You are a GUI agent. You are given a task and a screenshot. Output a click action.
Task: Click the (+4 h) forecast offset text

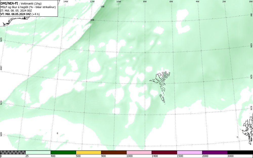[x=35, y=14]
